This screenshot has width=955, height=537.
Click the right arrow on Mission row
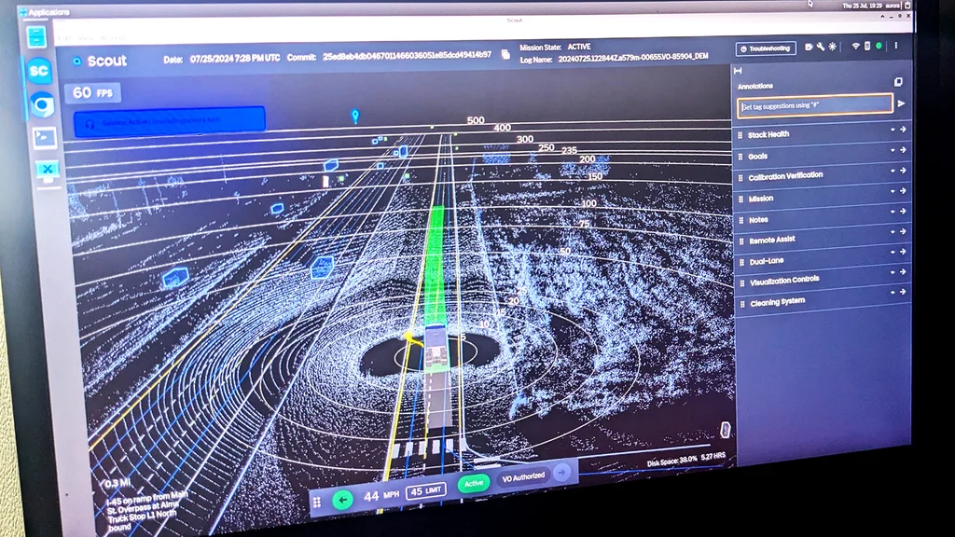903,190
